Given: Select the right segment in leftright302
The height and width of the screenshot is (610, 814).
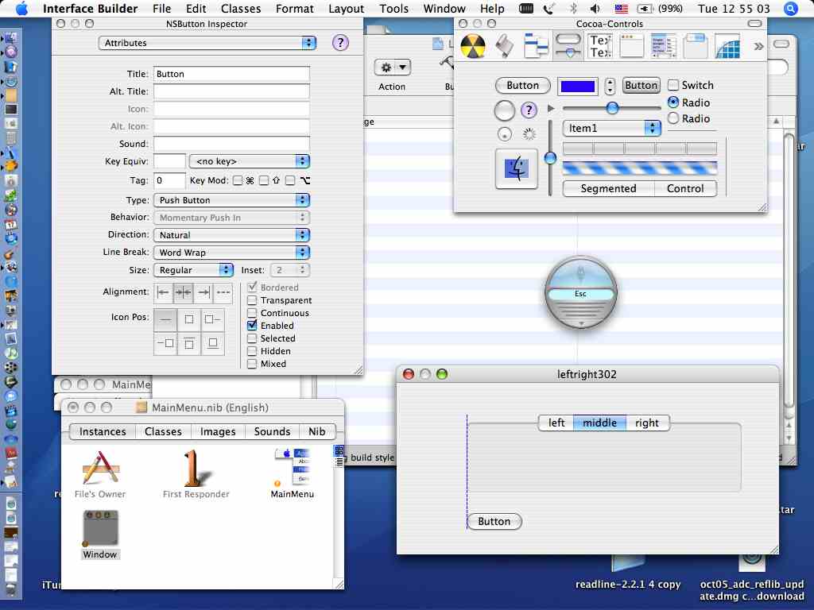Looking at the screenshot, I should pos(647,423).
